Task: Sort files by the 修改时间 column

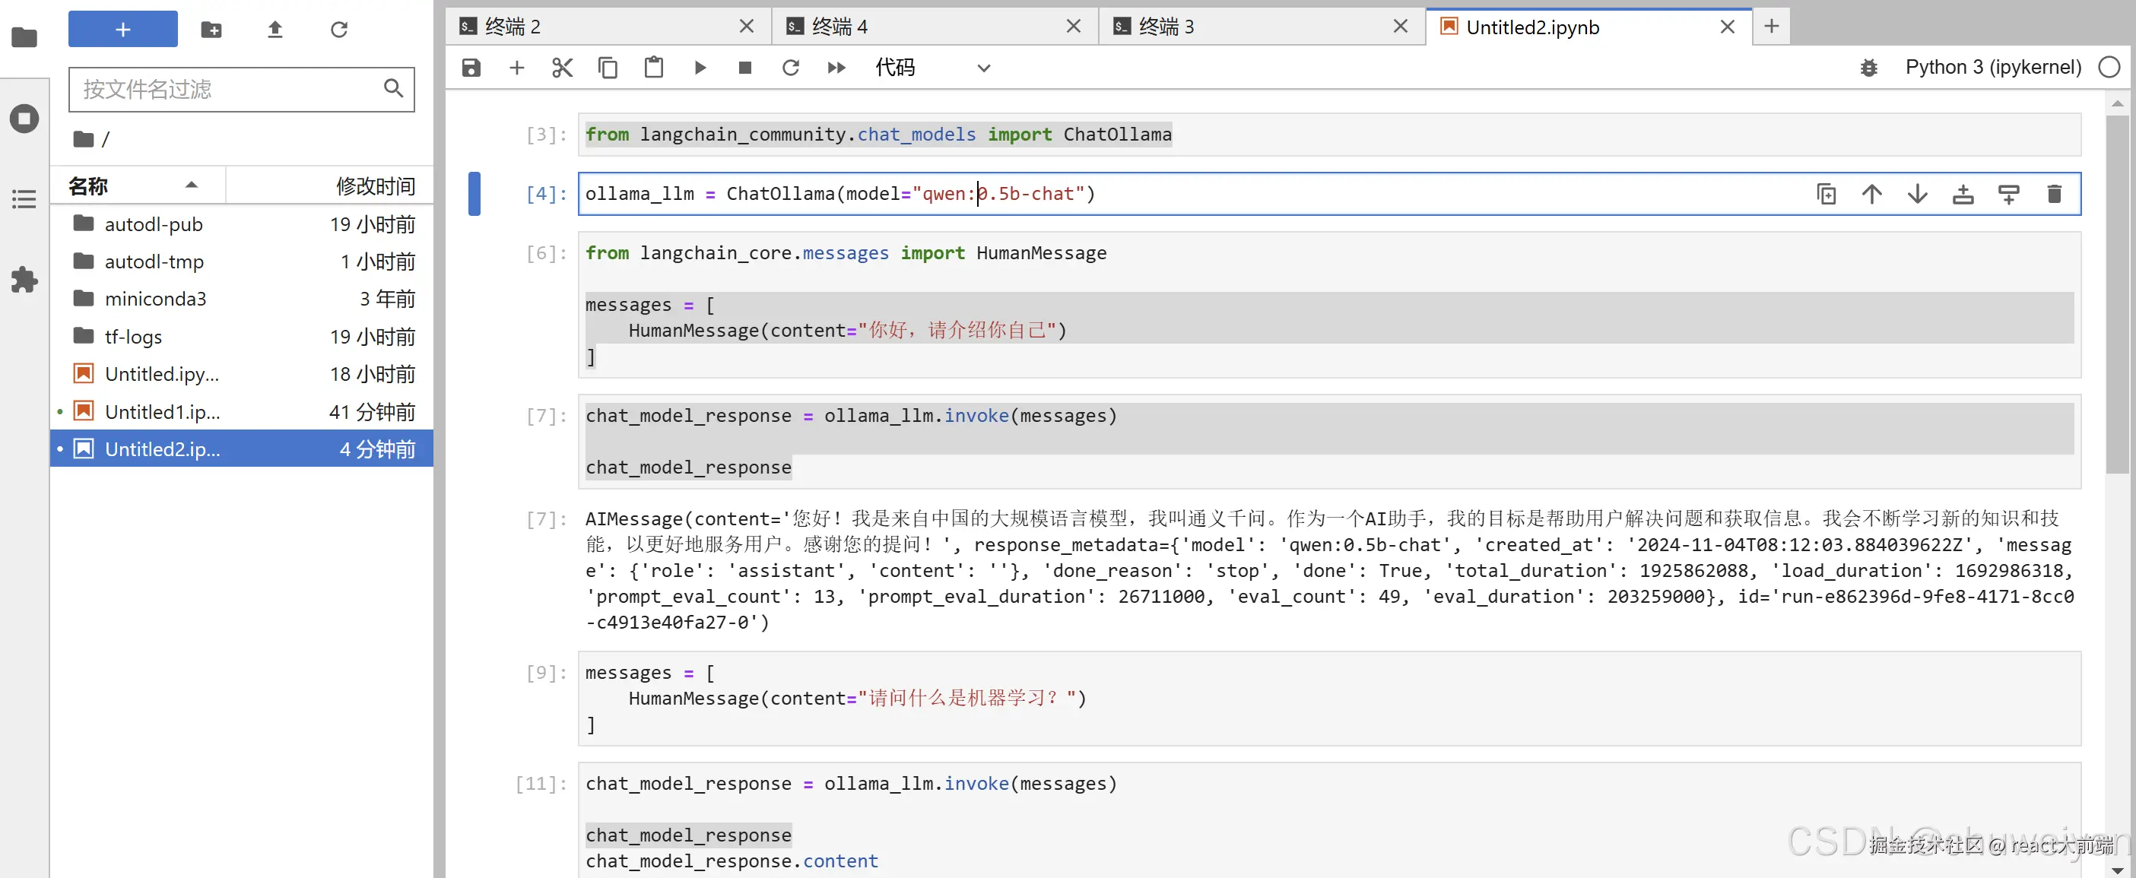Action: (x=375, y=185)
